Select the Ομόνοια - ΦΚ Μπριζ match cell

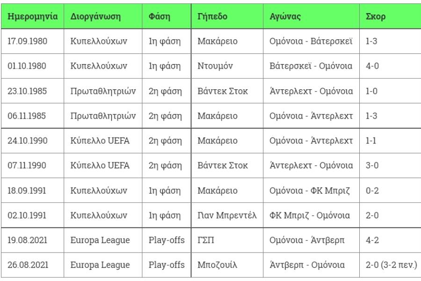(x=311, y=191)
